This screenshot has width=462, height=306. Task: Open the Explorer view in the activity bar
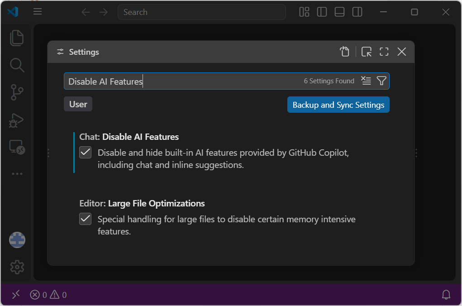[x=17, y=38]
